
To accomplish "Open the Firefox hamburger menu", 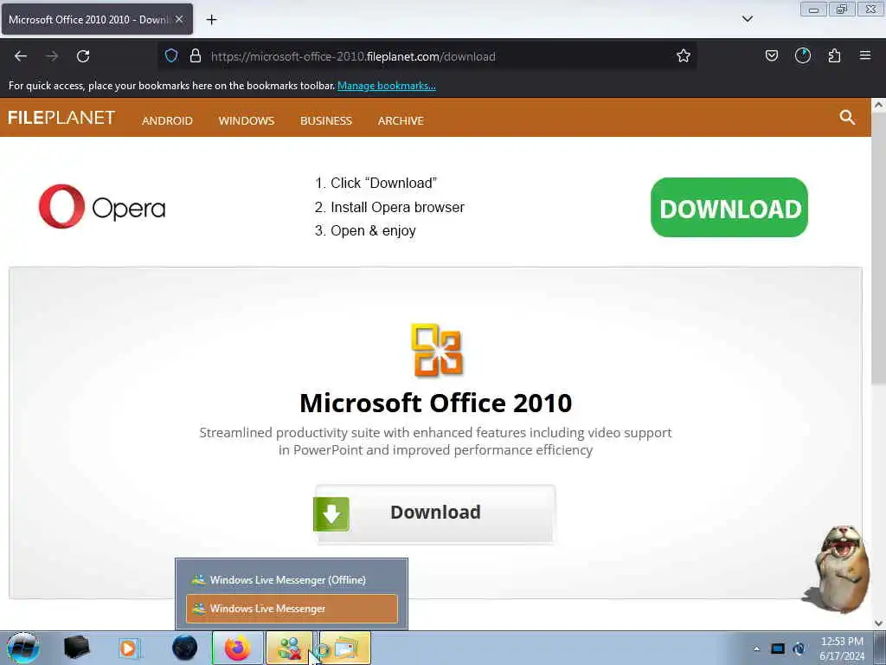I will tap(865, 55).
